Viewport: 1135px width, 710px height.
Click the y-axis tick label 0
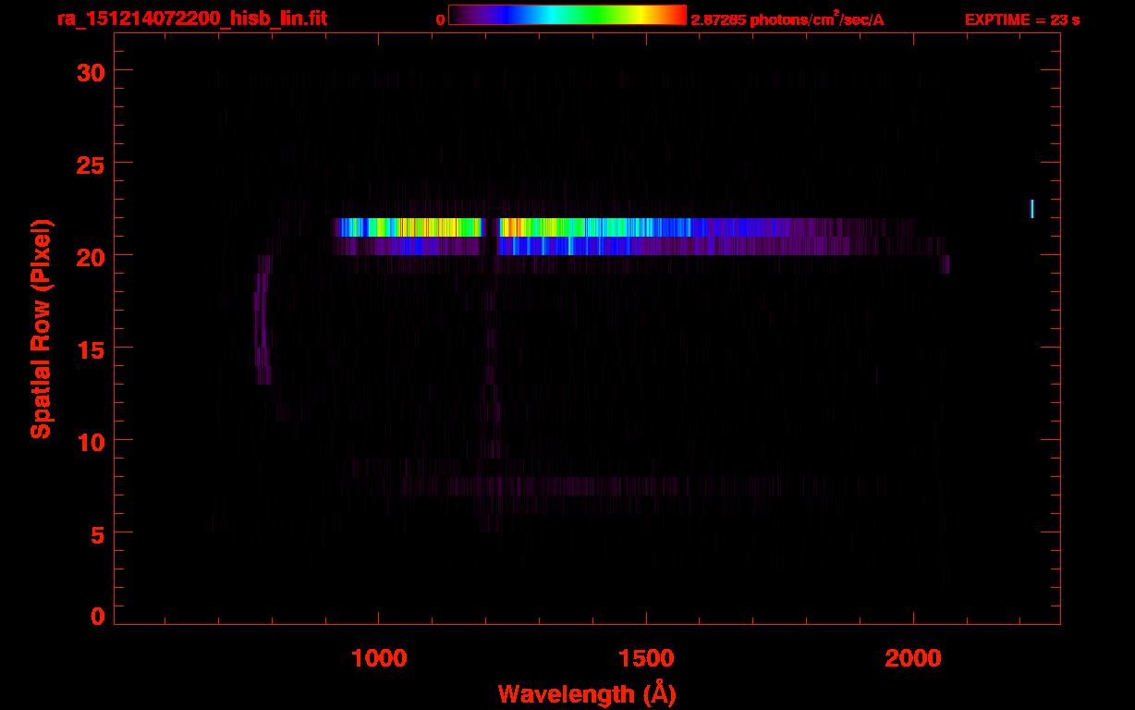coord(98,617)
